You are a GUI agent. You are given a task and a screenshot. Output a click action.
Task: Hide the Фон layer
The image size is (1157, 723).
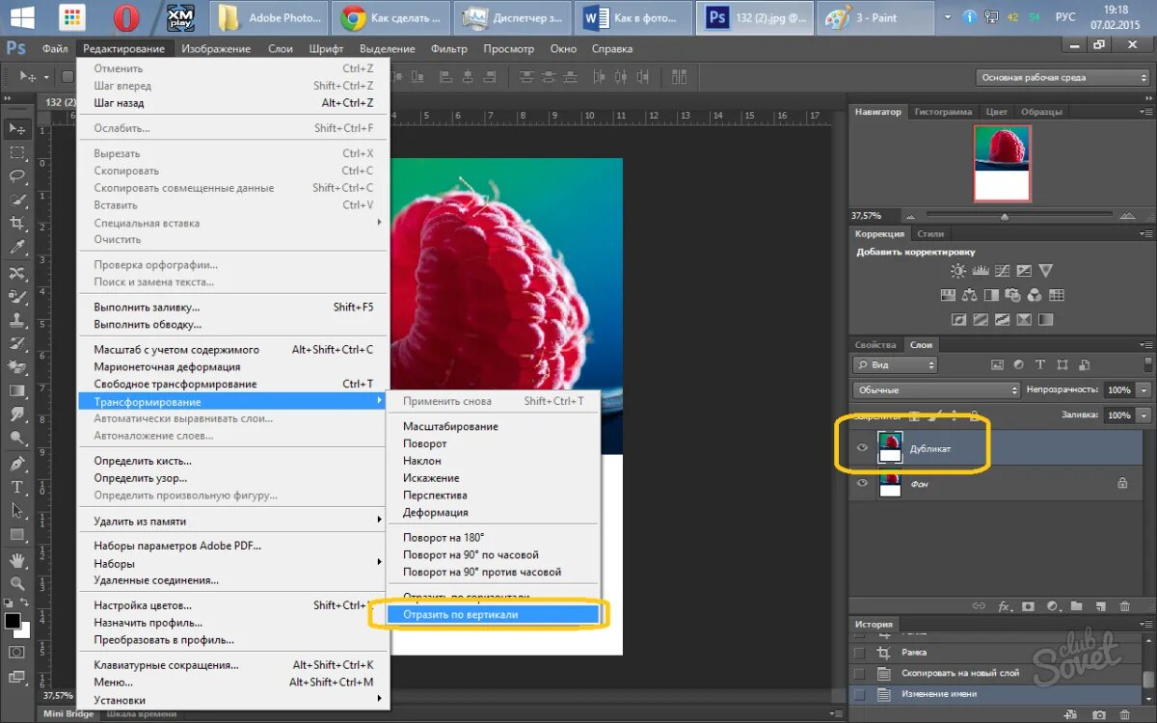point(862,484)
